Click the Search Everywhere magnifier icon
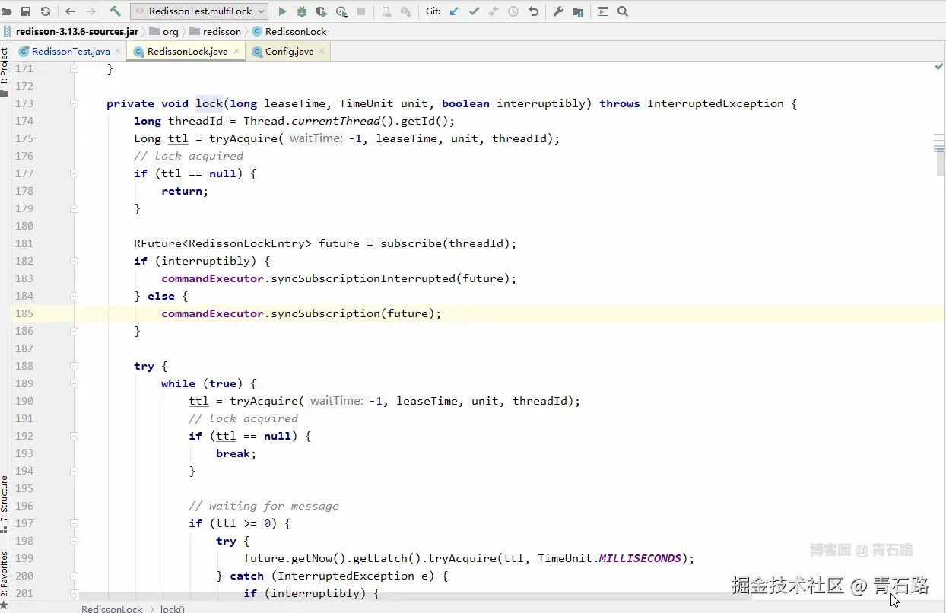This screenshot has width=946, height=613. [623, 11]
